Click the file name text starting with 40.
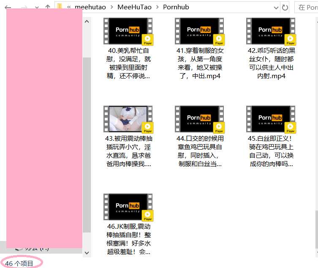 [128, 63]
